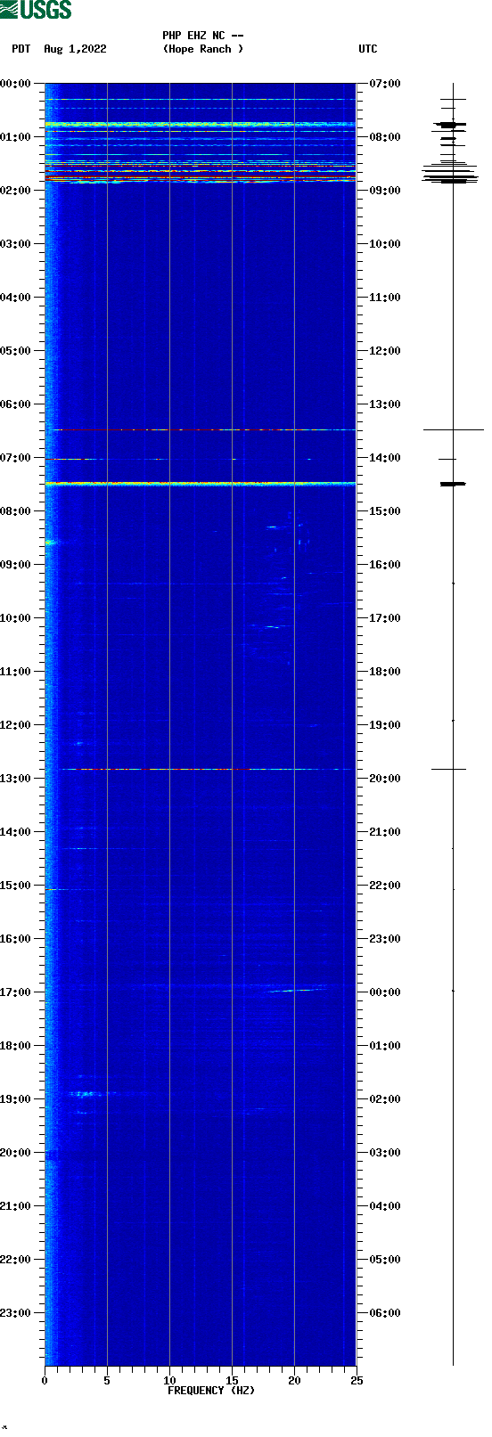
Task: Click the 14:00 UTC time label
Action: 385,458
